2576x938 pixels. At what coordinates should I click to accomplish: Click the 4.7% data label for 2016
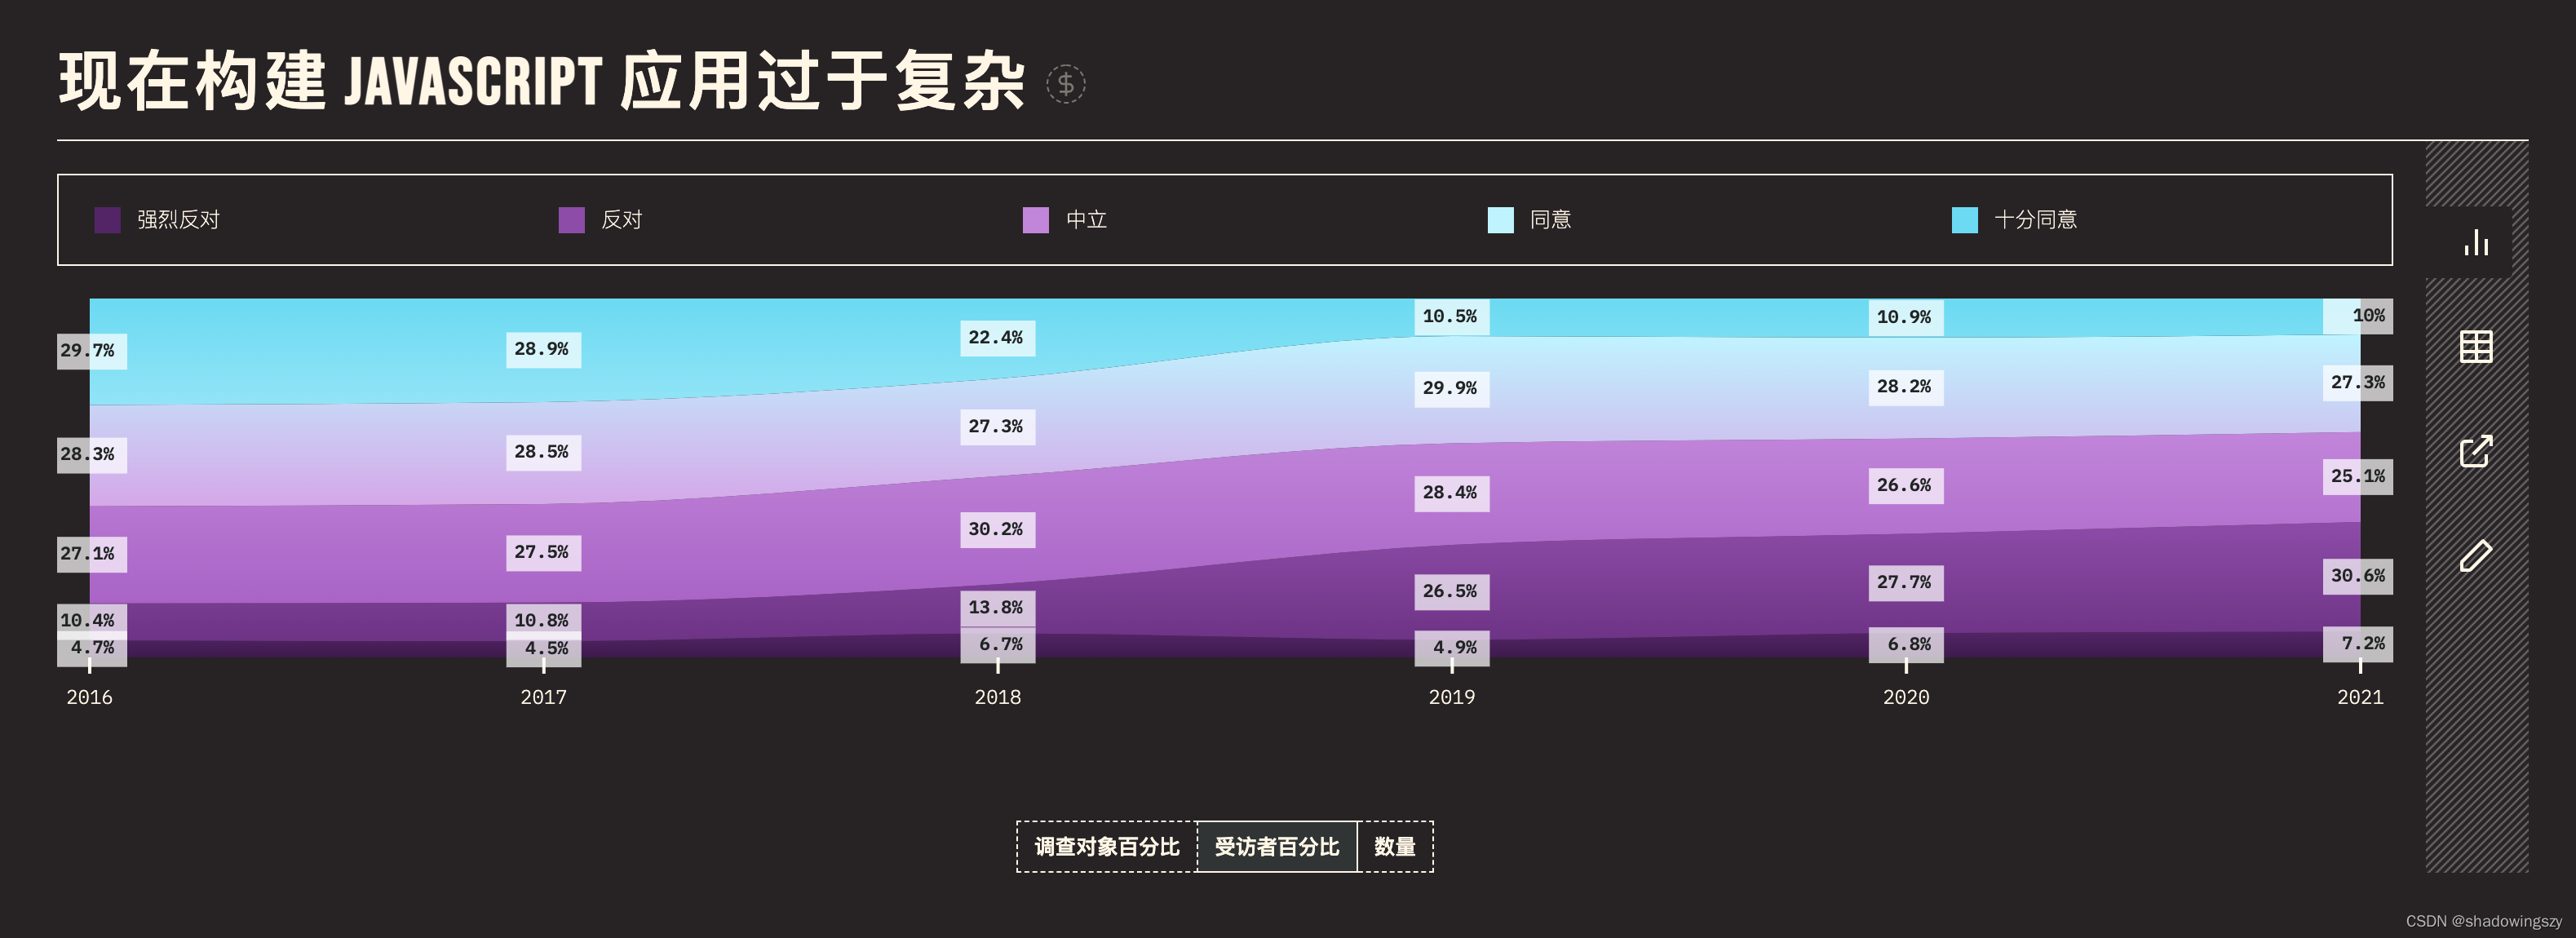[x=91, y=648]
